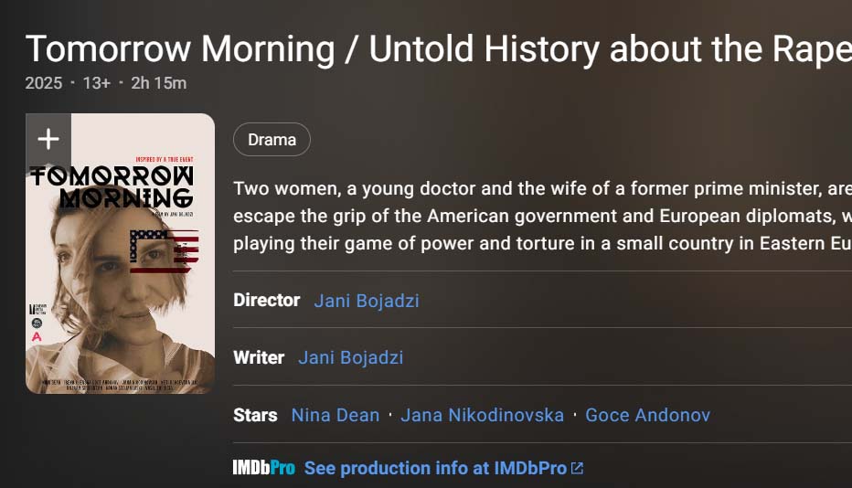The width and height of the screenshot is (852, 488).
Task: Click external link icon beside IMDbPro text
Action: point(577,468)
